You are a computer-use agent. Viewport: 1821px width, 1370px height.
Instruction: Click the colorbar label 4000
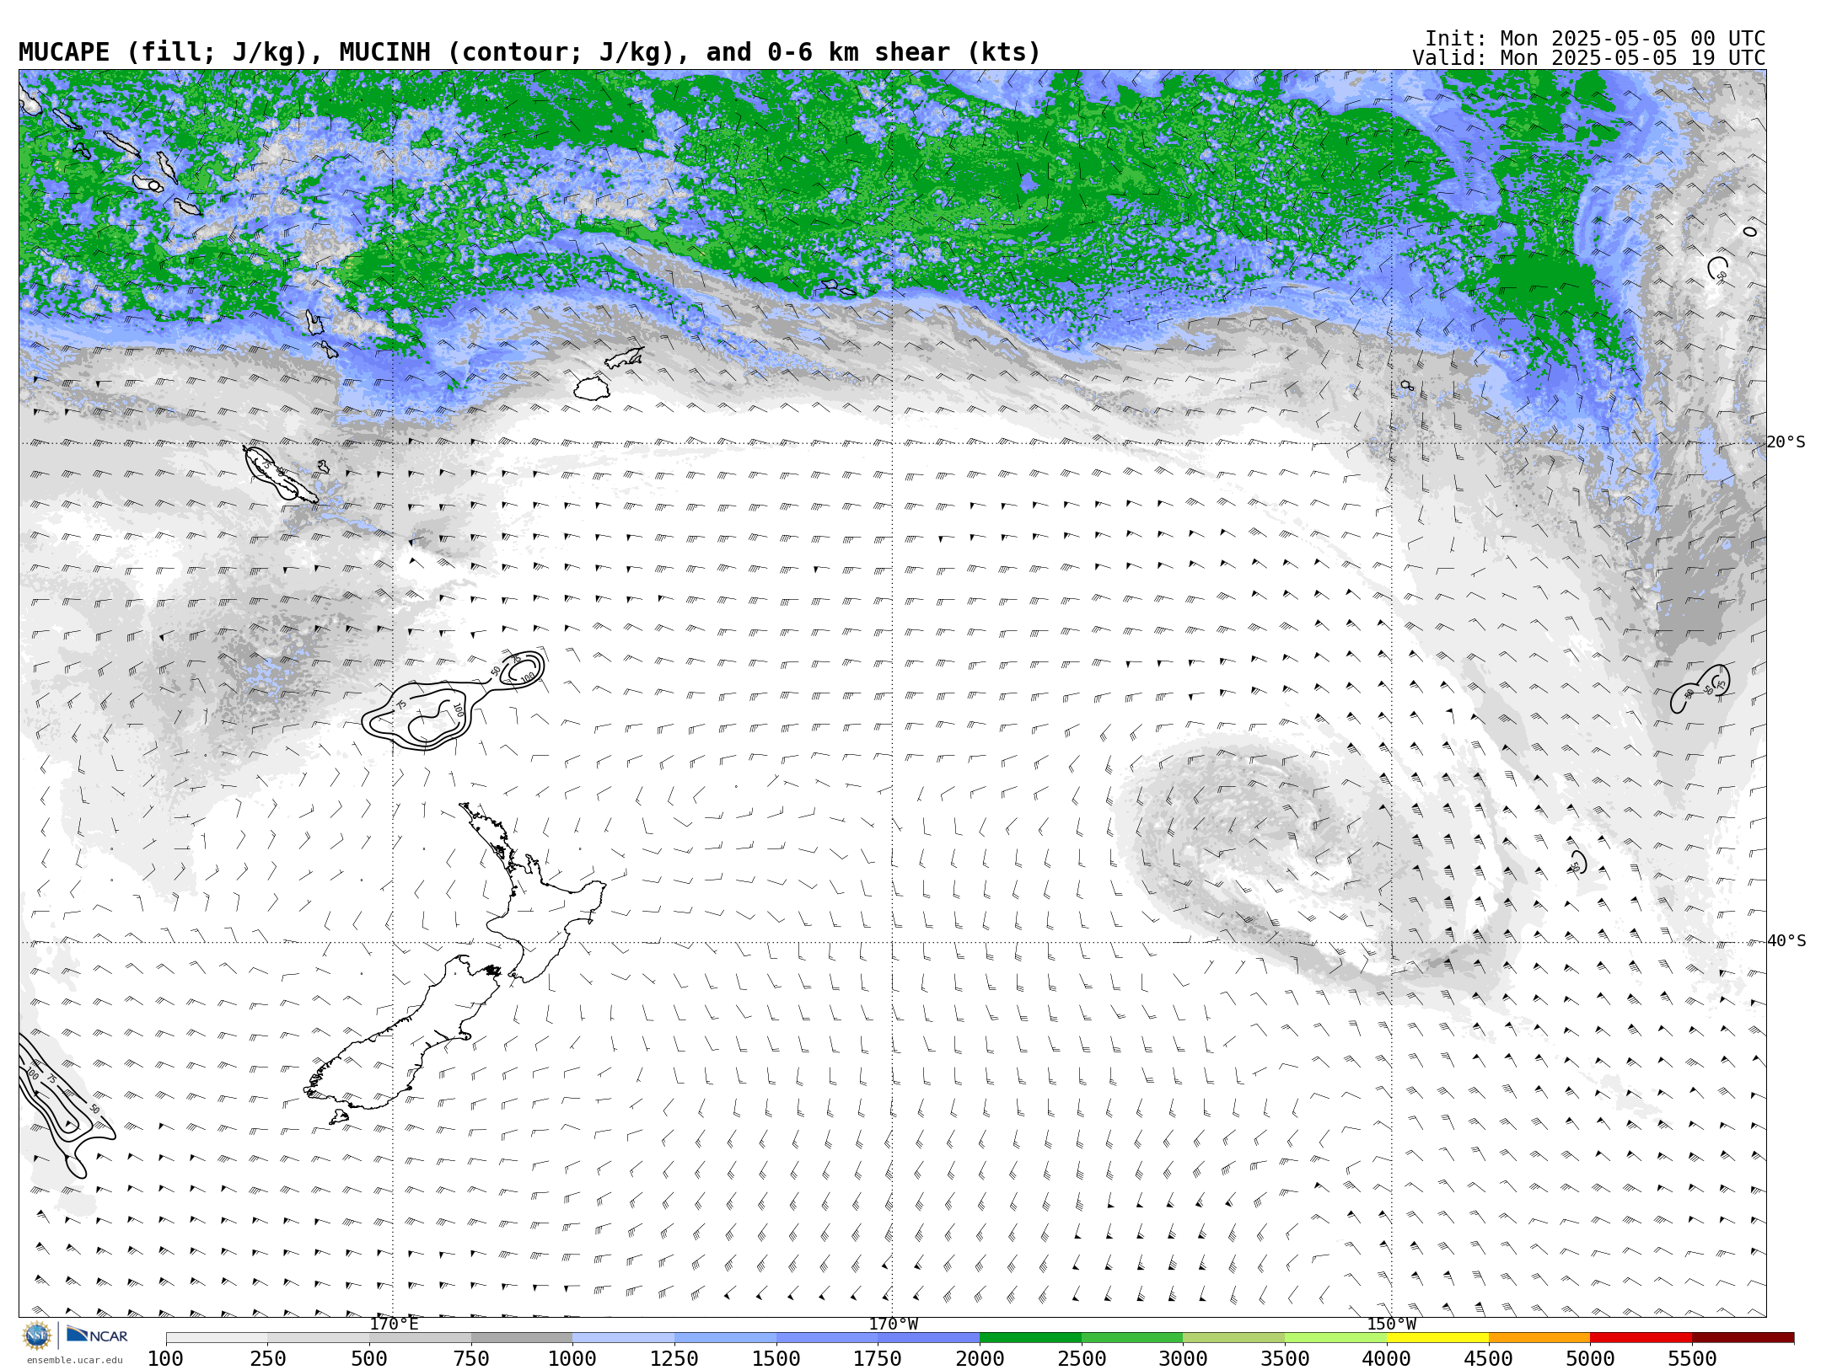(x=1387, y=1359)
